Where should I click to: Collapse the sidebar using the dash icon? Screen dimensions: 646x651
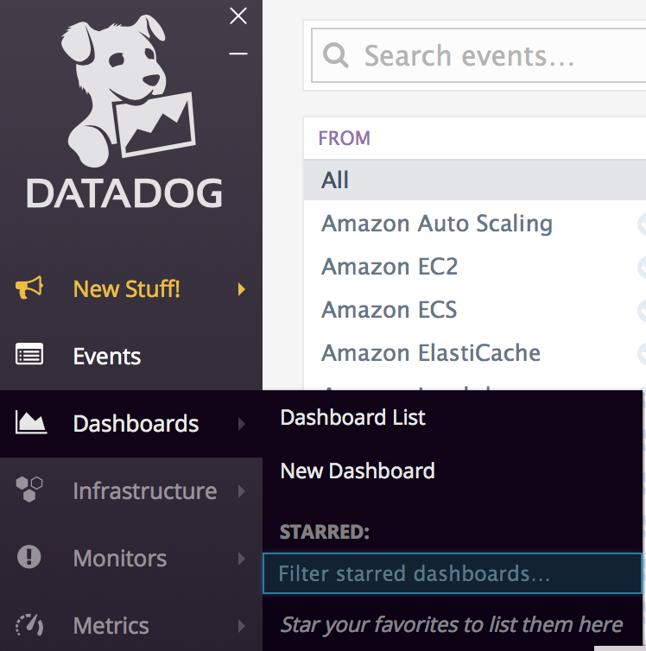click(238, 54)
